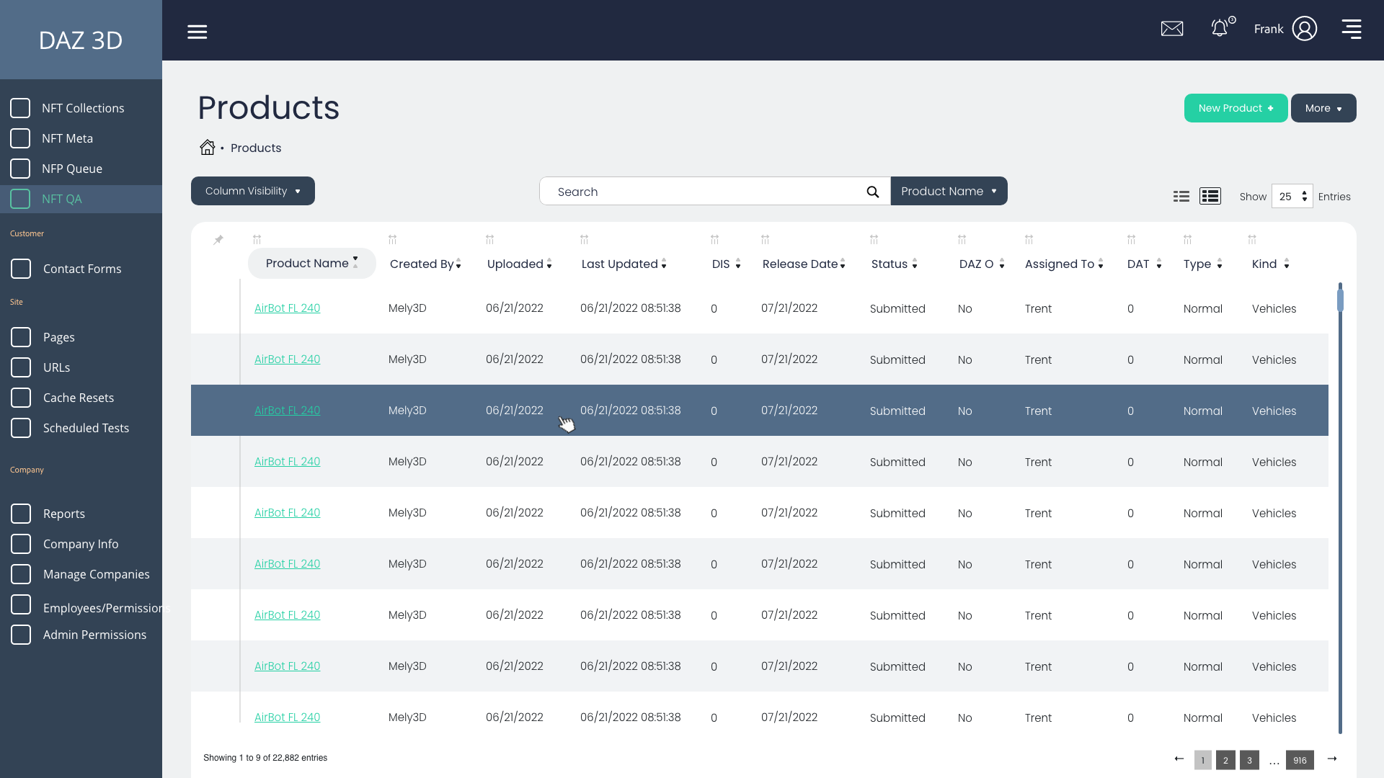Open Manage Companies in the sidebar

[97, 574]
